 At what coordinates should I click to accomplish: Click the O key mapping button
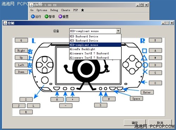point(155,83)
